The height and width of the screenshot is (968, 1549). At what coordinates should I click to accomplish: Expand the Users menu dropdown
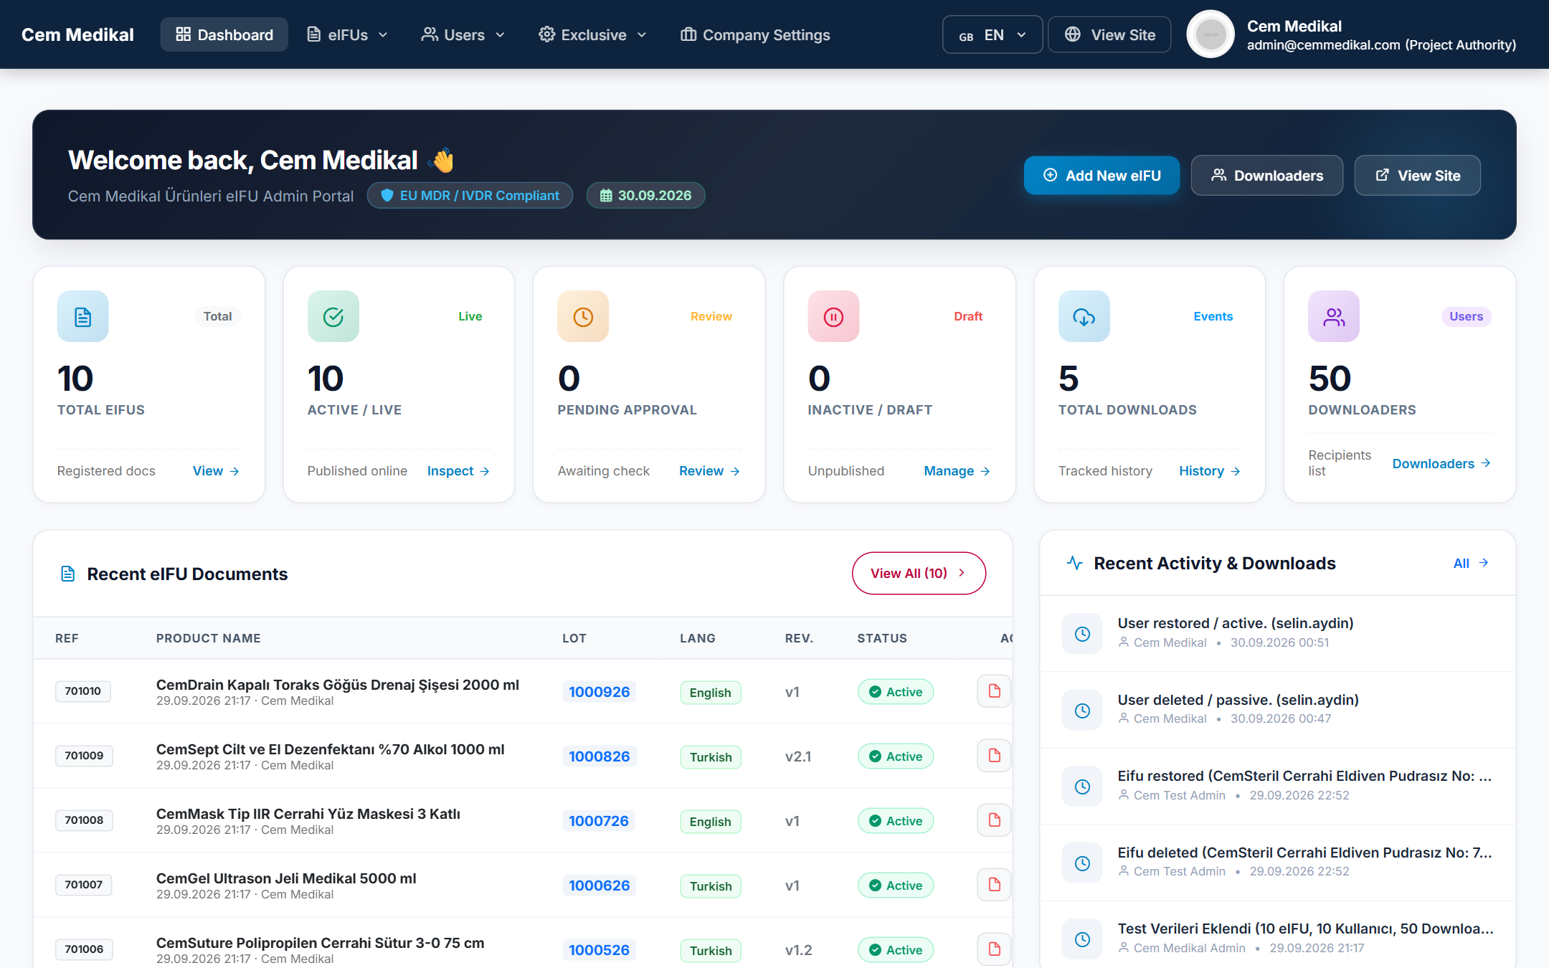coord(463,34)
